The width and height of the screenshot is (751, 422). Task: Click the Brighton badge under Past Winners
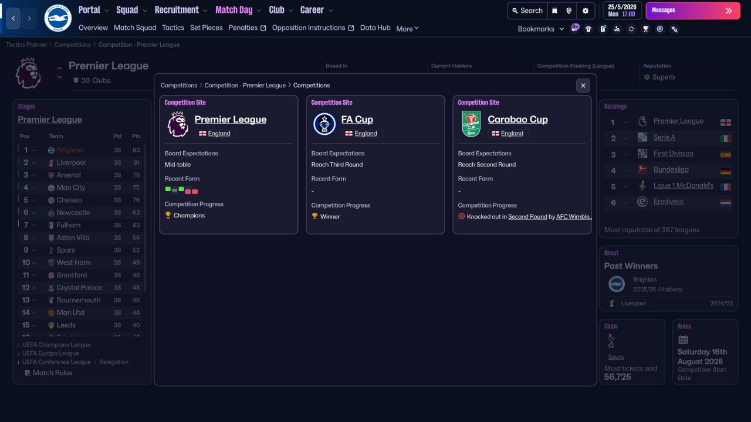pyautogui.click(x=616, y=284)
